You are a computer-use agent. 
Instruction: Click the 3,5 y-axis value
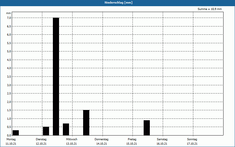[x=9, y=77]
